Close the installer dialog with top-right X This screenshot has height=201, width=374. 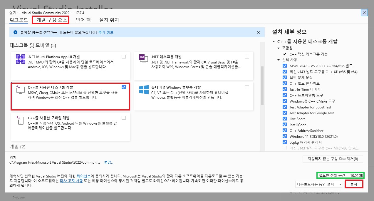tap(364, 13)
